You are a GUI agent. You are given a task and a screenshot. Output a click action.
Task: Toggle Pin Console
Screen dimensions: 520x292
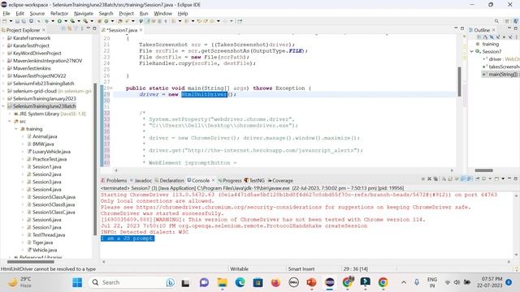pos(478,178)
